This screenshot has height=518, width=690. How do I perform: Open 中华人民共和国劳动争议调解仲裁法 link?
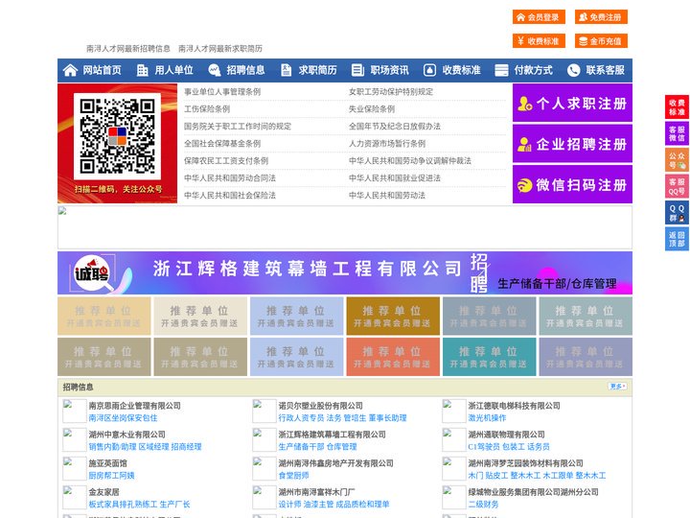click(410, 161)
